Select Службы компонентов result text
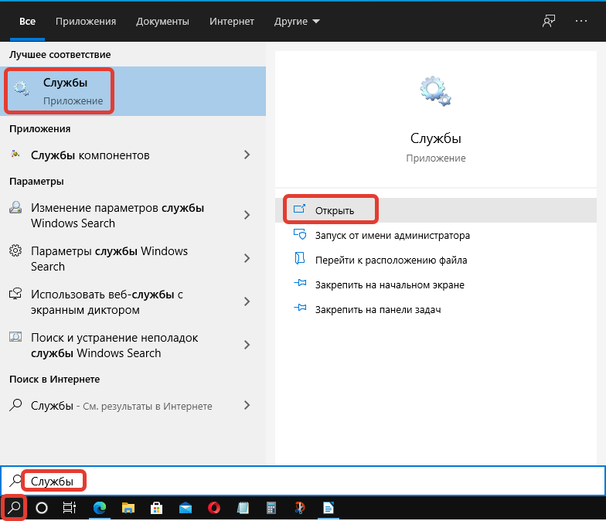 (90, 155)
